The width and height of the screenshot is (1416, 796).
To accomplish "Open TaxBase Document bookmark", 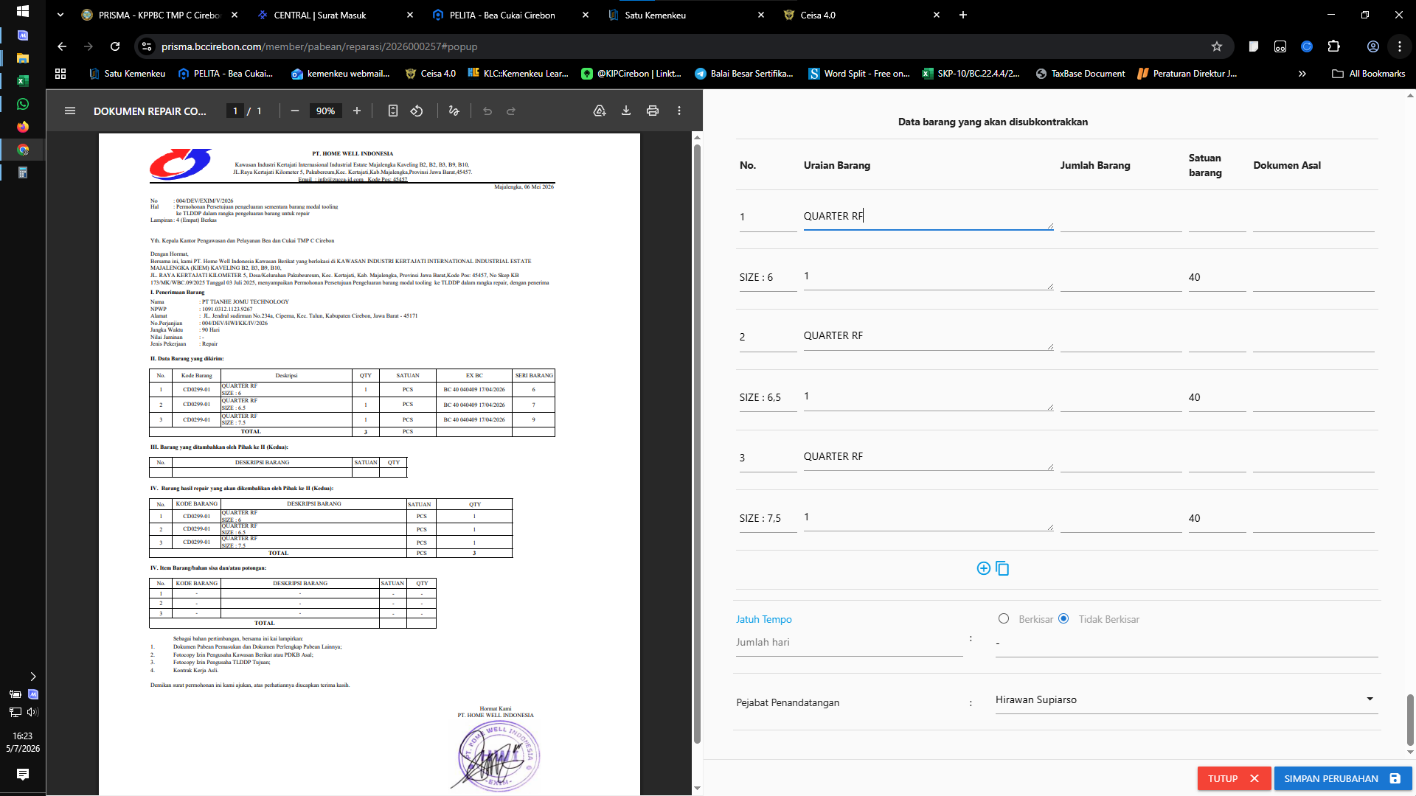I will coord(1080,74).
